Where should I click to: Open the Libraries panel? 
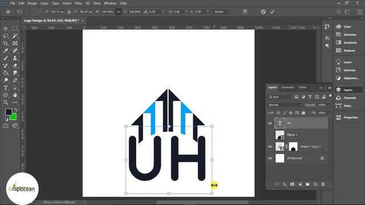point(346,70)
